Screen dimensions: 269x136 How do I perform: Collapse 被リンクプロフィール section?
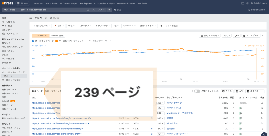point(13,39)
